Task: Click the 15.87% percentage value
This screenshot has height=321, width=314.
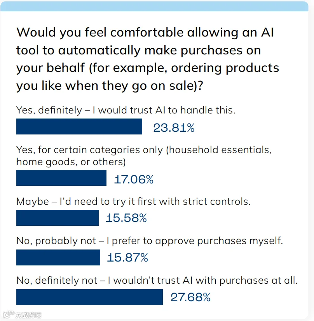Action: (x=127, y=258)
